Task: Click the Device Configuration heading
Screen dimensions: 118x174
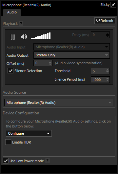Action: (x=21, y=113)
